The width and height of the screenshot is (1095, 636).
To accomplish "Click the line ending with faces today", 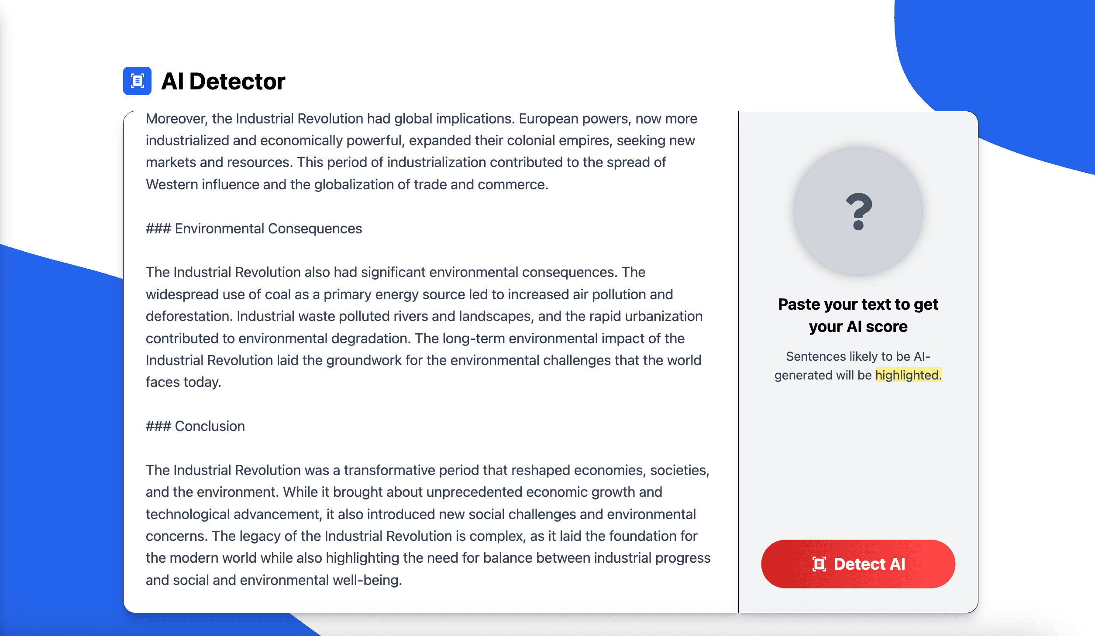I will tap(183, 382).
